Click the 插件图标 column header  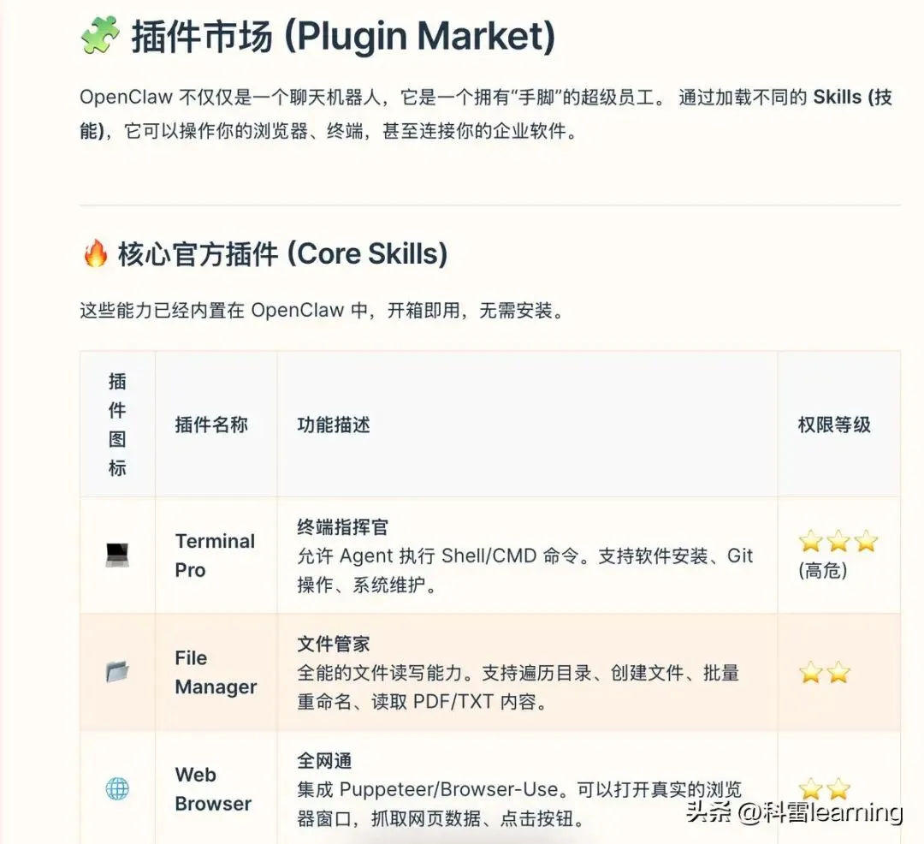pos(117,425)
